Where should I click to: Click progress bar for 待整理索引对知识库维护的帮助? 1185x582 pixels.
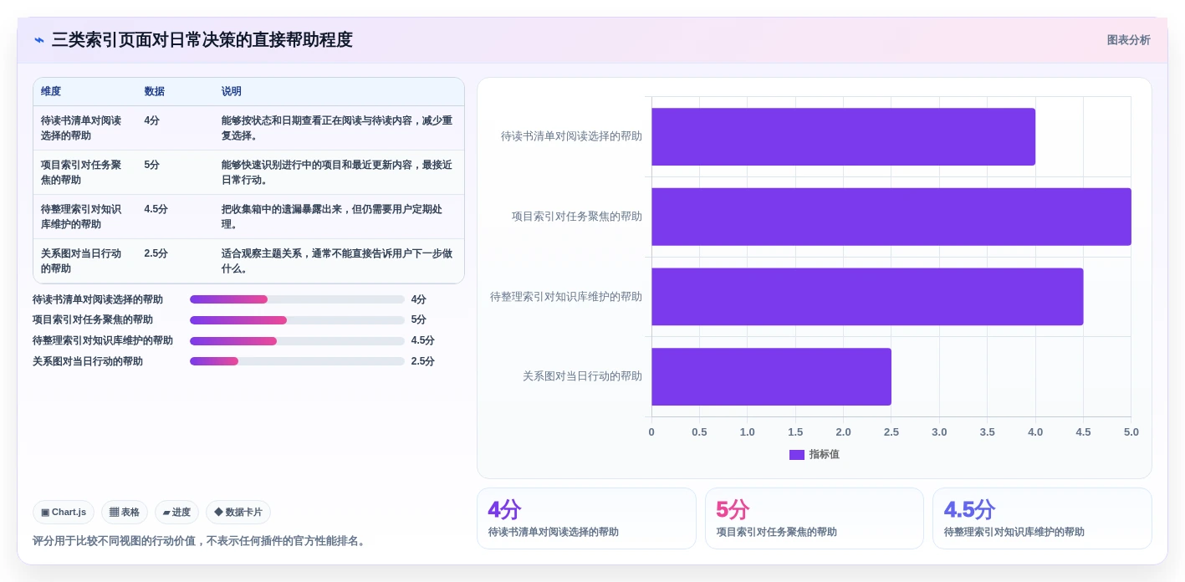[297, 341]
